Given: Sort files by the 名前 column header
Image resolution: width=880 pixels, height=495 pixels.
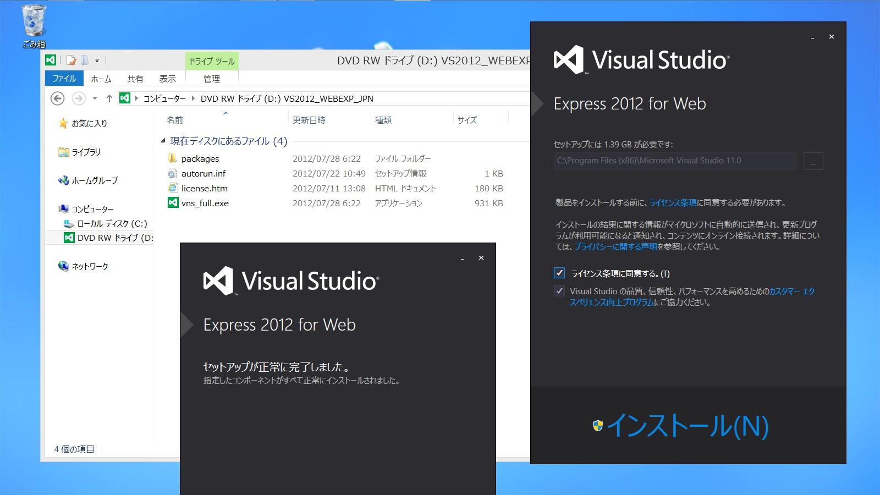Looking at the screenshot, I should click(x=175, y=120).
